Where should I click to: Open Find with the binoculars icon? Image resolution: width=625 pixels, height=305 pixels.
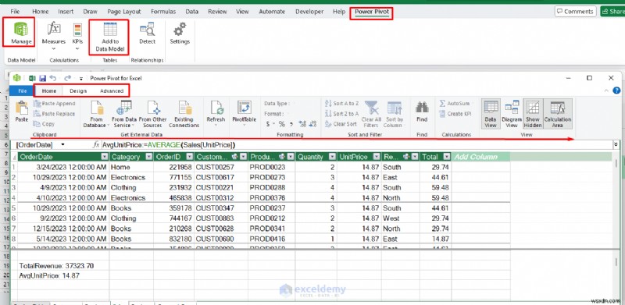pyautogui.click(x=422, y=108)
